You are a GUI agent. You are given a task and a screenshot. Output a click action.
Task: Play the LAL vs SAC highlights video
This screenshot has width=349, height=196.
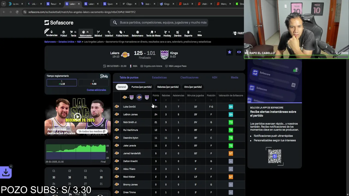(77, 117)
